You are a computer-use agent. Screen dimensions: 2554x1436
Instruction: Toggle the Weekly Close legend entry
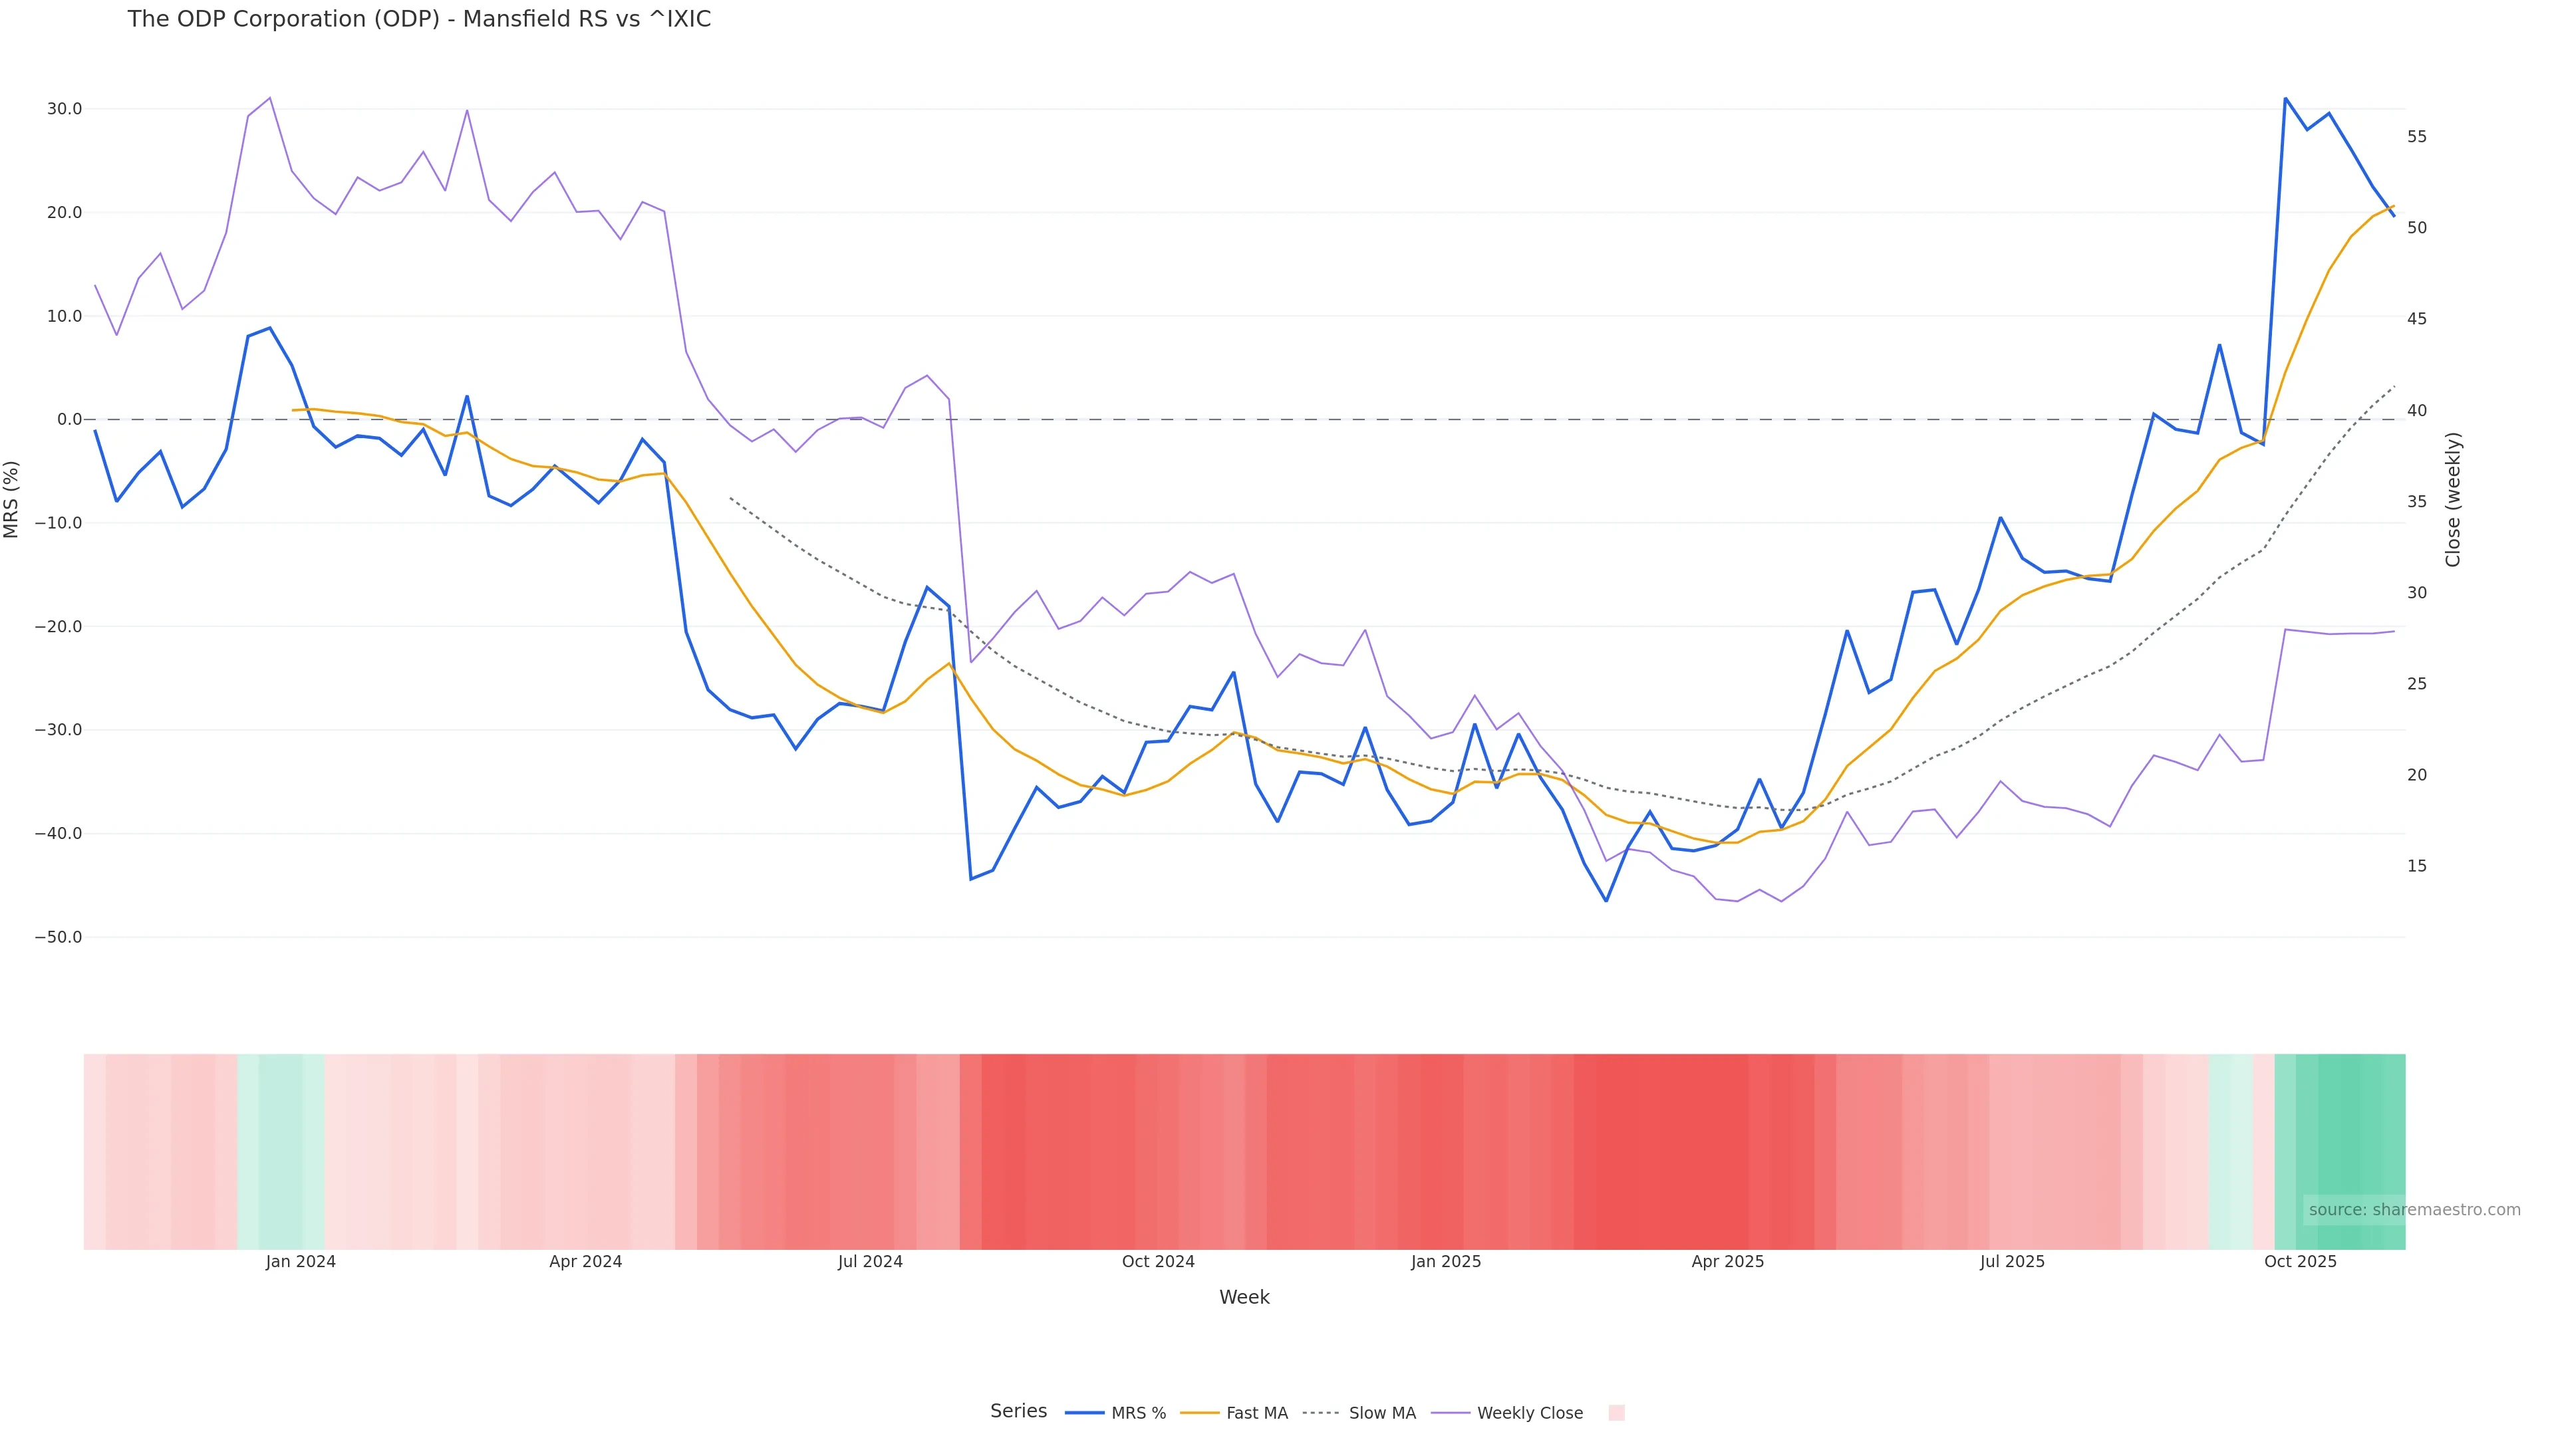coord(1529,1413)
